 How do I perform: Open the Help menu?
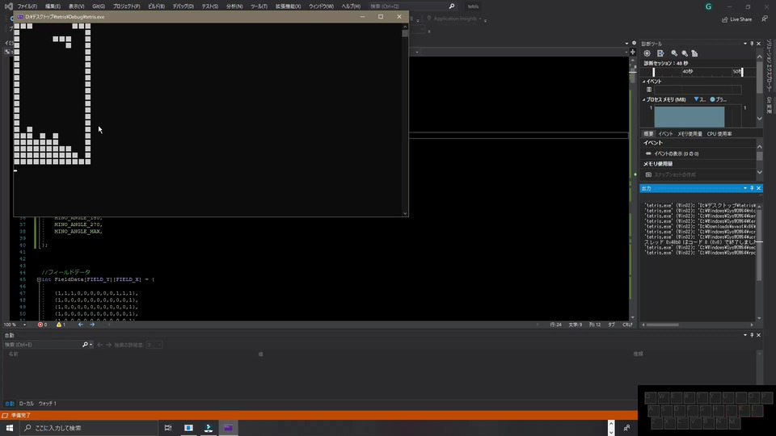pos(351,6)
